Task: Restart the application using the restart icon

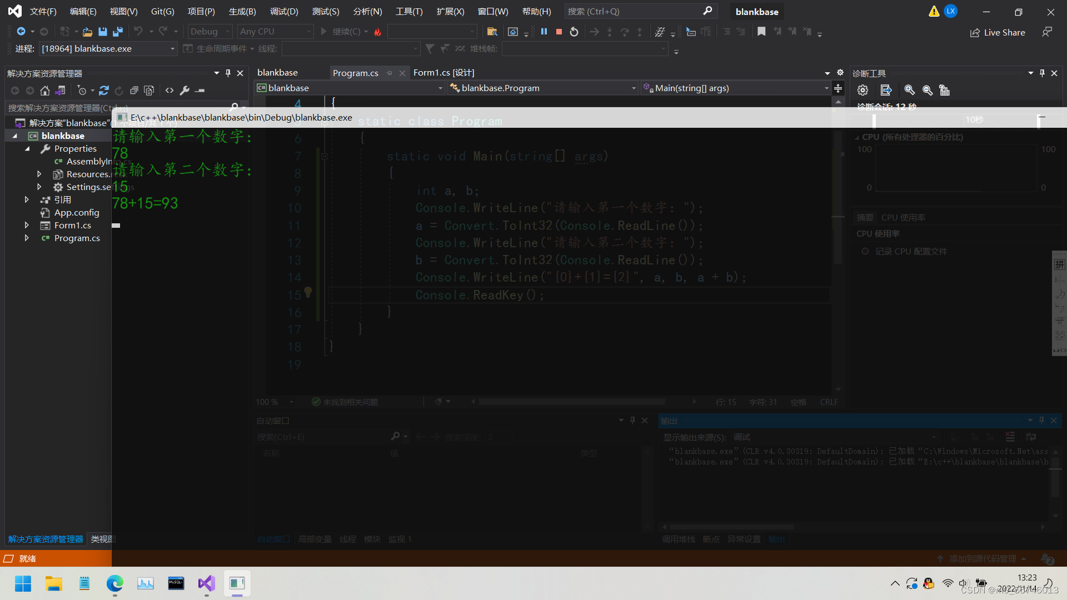Action: point(574,32)
